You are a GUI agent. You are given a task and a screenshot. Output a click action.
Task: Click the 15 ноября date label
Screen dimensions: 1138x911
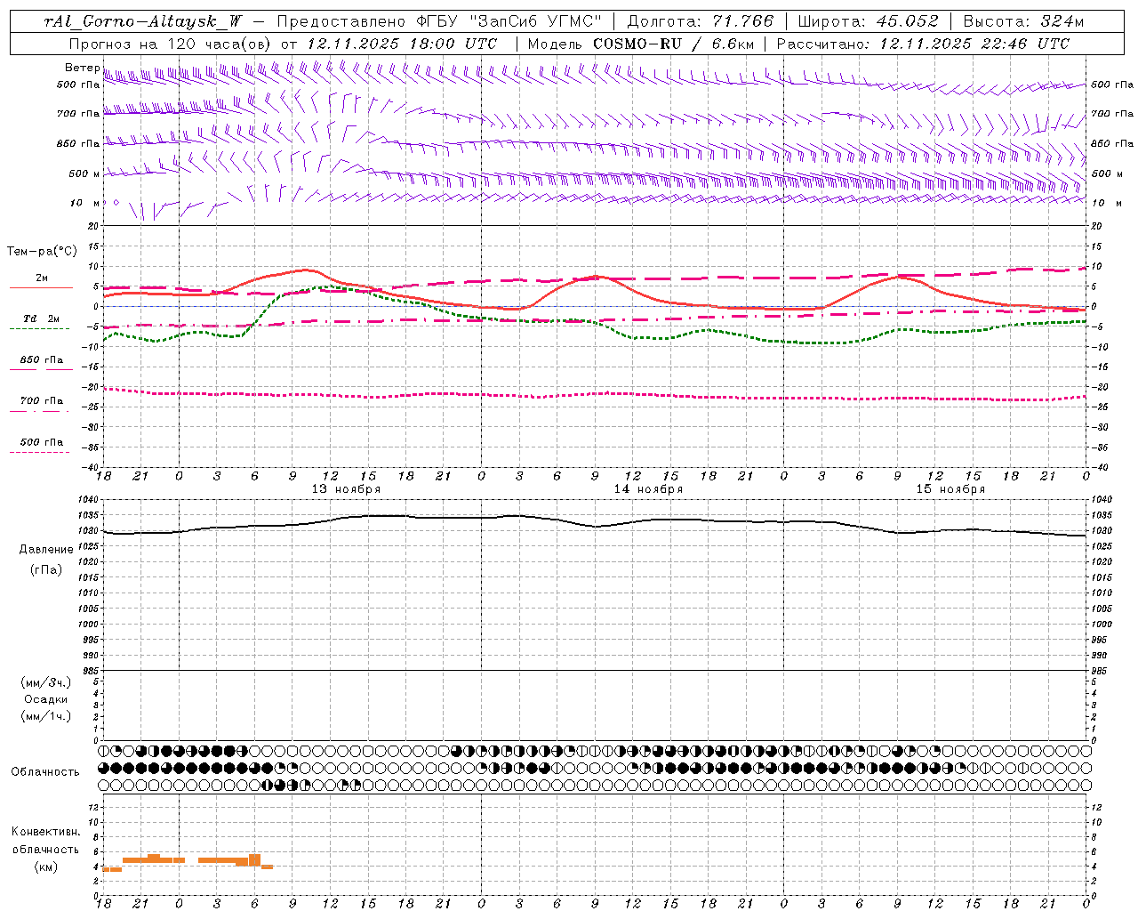point(950,489)
